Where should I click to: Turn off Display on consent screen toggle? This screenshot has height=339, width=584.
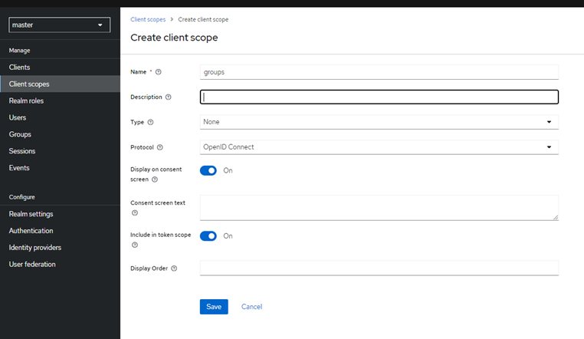(x=208, y=170)
